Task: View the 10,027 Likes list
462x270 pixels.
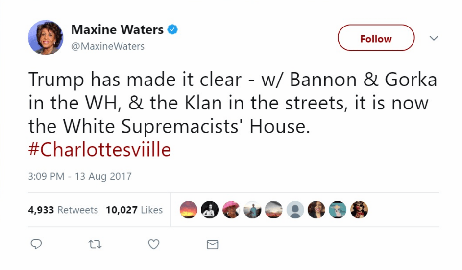Action: [134, 210]
